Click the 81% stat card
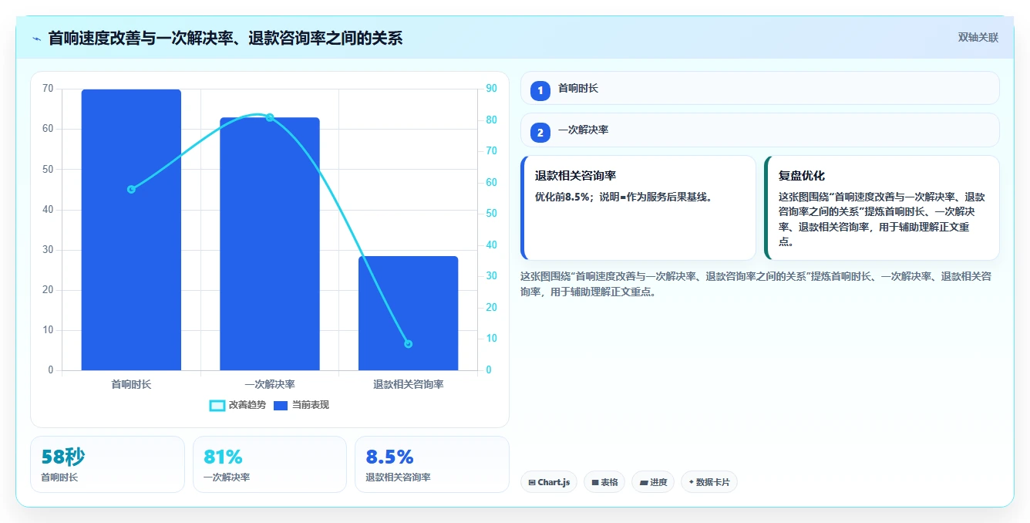1030x523 pixels. (270, 464)
